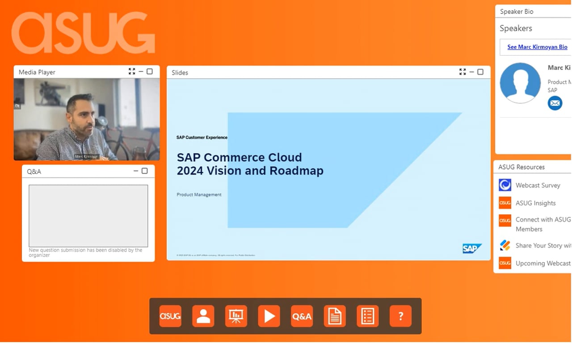Click the SAP logo on slide
The height and width of the screenshot is (343, 572).
[x=472, y=248]
